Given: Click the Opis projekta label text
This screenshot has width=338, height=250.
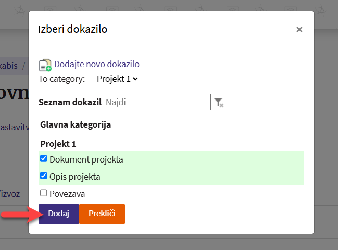Looking at the screenshot, I should [75, 177].
